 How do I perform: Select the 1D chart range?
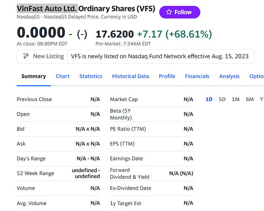209,100
